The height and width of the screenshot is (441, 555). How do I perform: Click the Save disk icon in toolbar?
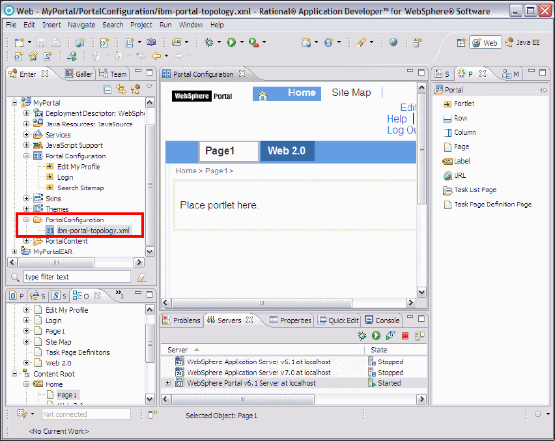[x=42, y=42]
